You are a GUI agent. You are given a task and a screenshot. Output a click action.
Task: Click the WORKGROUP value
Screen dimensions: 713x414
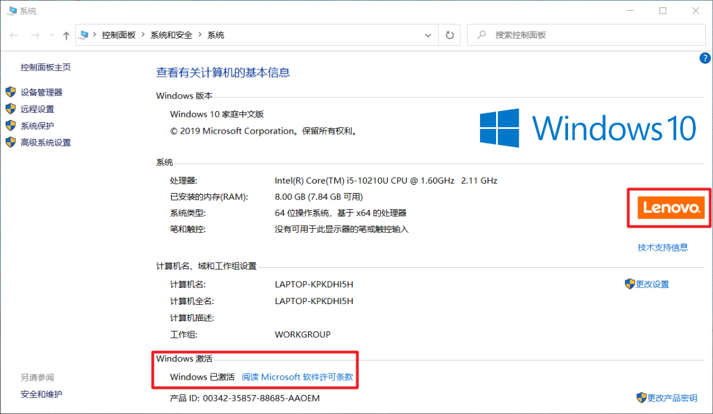click(302, 334)
